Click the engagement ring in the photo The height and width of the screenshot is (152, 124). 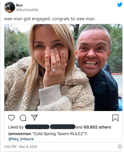pyautogui.click(x=54, y=69)
